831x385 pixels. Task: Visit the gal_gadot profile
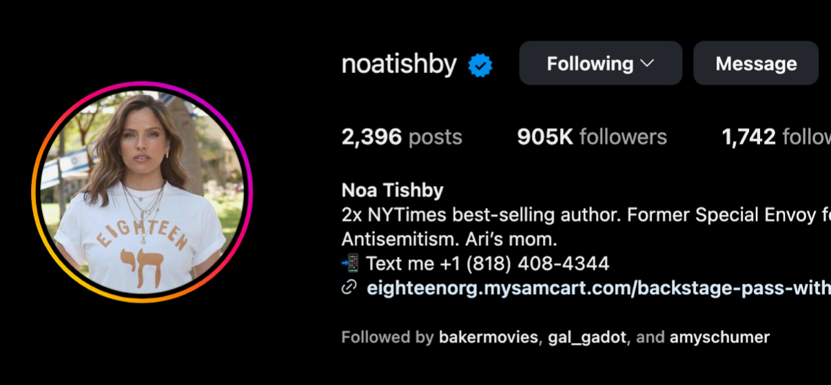click(x=587, y=337)
